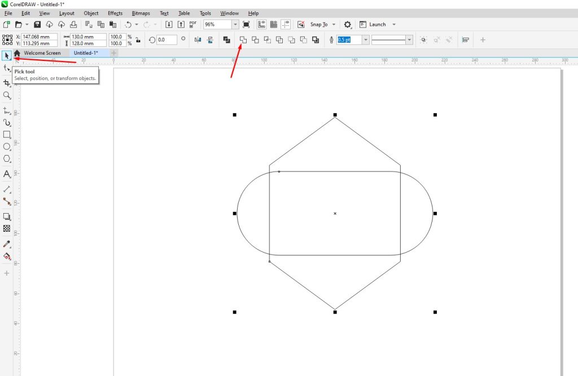Screen dimensions: 578x376
Task: Click the rotation angle input field
Action: (167, 39)
